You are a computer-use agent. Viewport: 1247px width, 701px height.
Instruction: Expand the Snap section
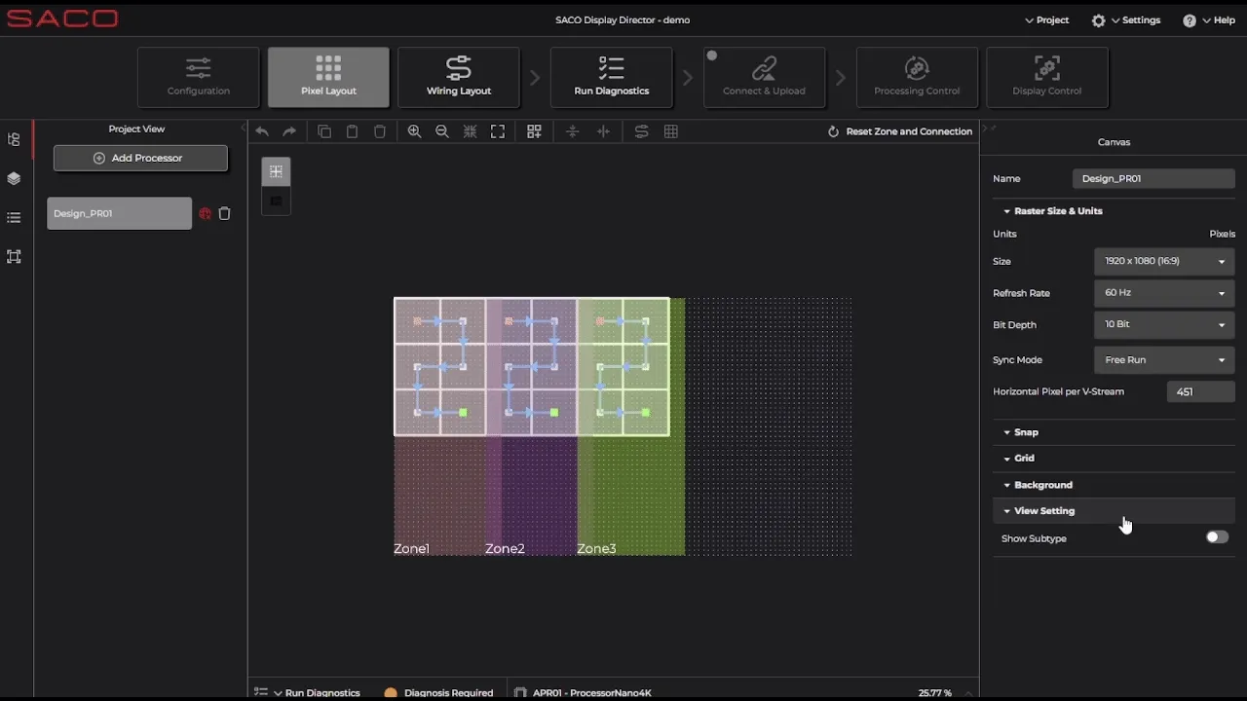click(x=1026, y=432)
